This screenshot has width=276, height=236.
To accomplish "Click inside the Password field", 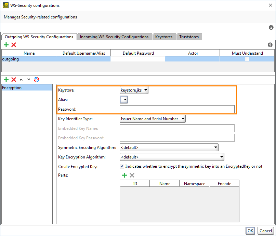I will click(177, 109).
